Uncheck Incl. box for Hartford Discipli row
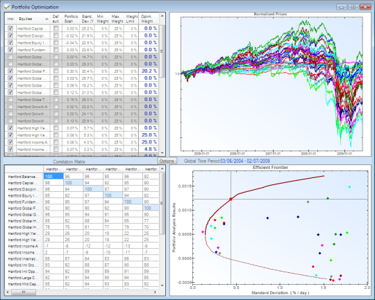 coord(10,35)
